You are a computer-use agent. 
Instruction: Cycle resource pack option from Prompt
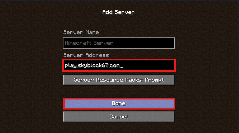tap(119, 80)
